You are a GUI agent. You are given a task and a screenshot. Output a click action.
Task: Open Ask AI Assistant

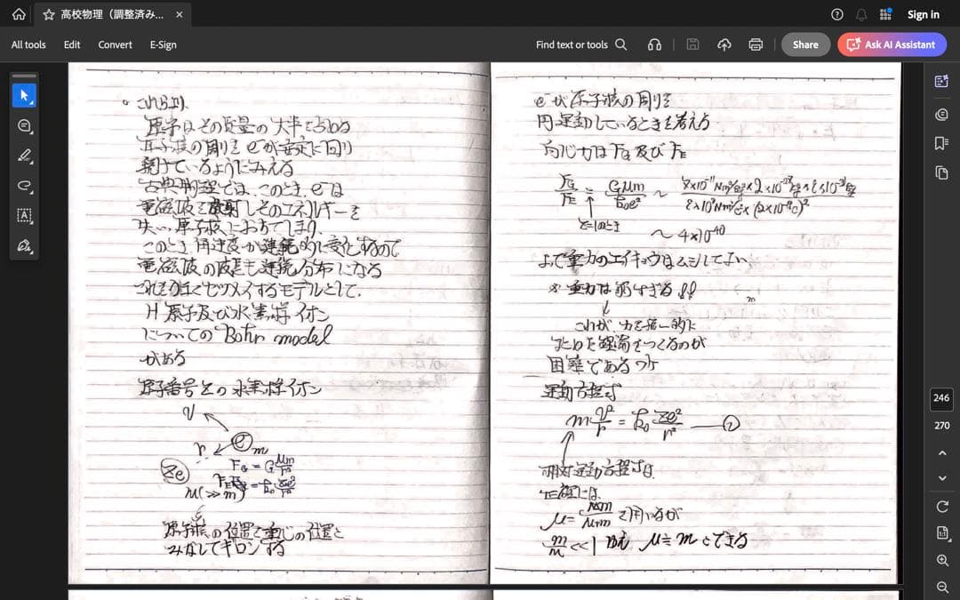click(x=892, y=44)
